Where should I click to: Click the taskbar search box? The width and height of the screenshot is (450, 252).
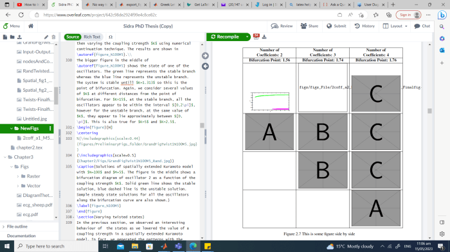(57, 246)
